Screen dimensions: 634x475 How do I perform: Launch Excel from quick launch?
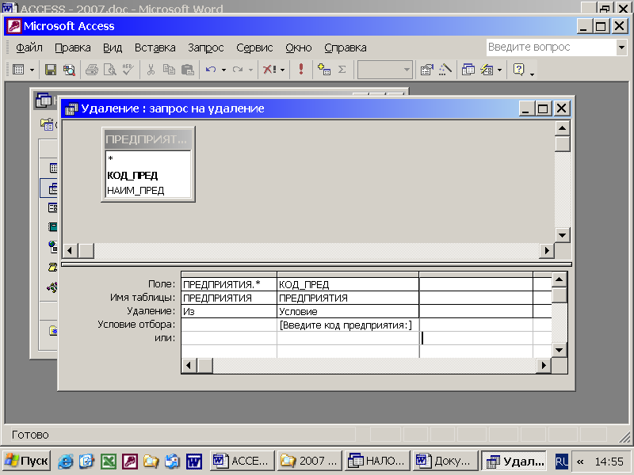[109, 462]
